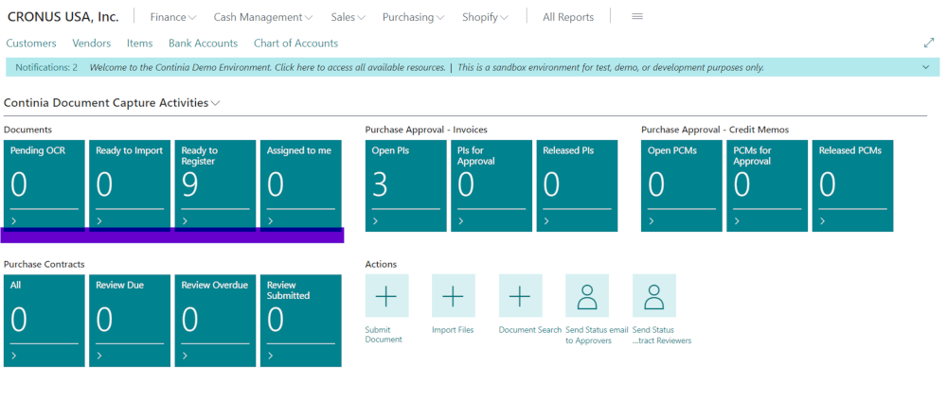The width and height of the screenshot is (947, 402).
Task: Click Send Status email to Approvers icon
Action: coord(587,296)
